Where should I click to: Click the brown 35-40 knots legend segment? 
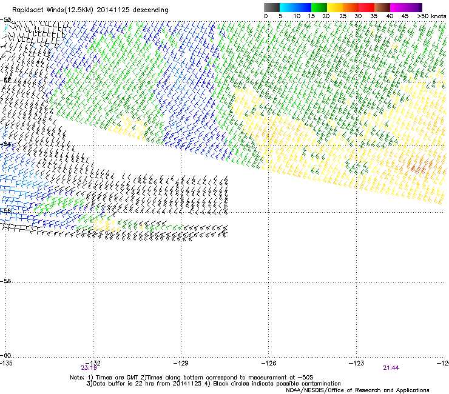(x=382, y=7)
